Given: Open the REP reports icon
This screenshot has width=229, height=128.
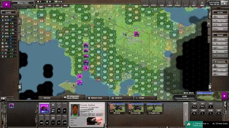Looking at the screenshot, I should point(194,4).
